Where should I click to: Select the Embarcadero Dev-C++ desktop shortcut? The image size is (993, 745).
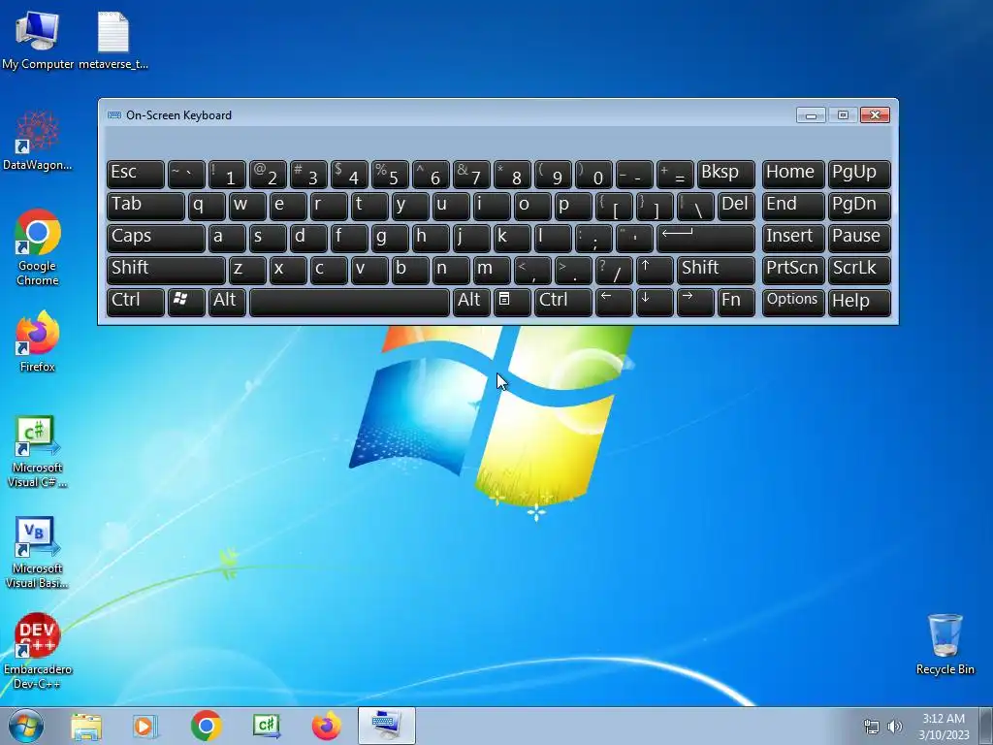pos(38,651)
